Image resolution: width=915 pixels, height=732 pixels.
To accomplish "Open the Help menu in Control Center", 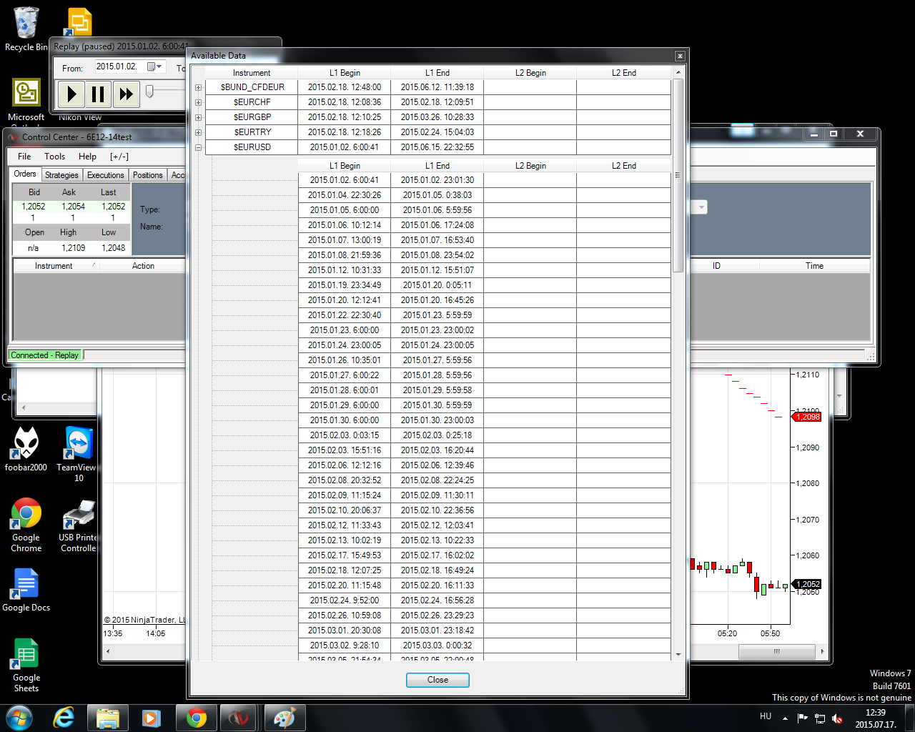I will point(87,157).
